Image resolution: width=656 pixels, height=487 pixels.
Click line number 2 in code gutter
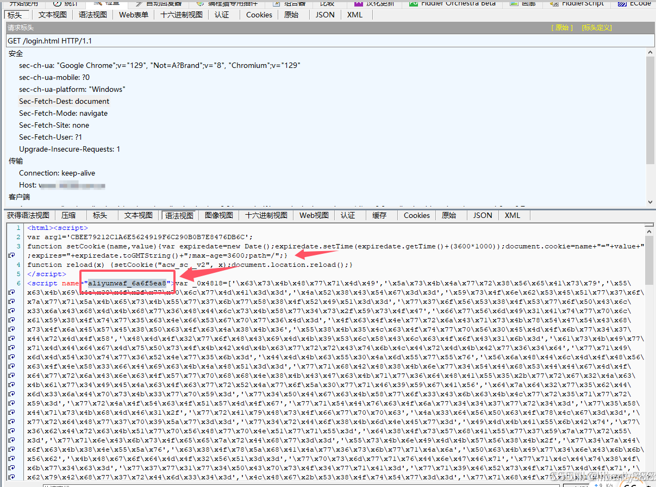tap(18, 237)
